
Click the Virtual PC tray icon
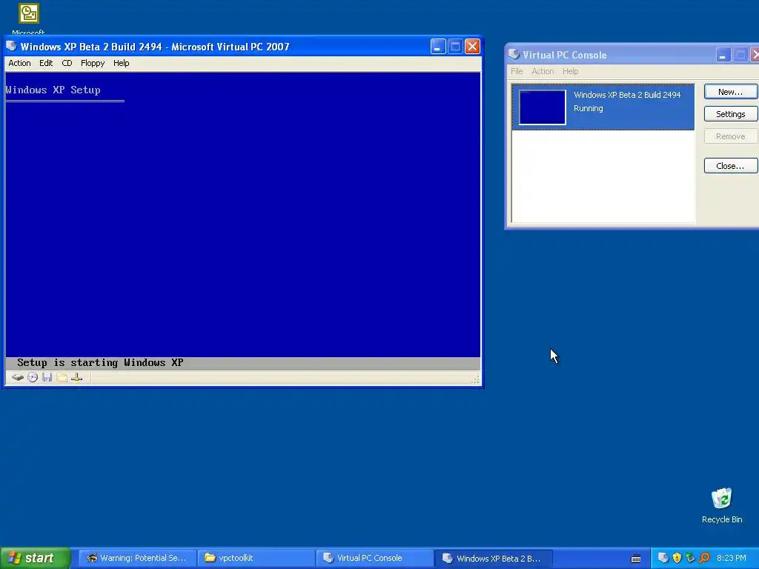tap(663, 558)
